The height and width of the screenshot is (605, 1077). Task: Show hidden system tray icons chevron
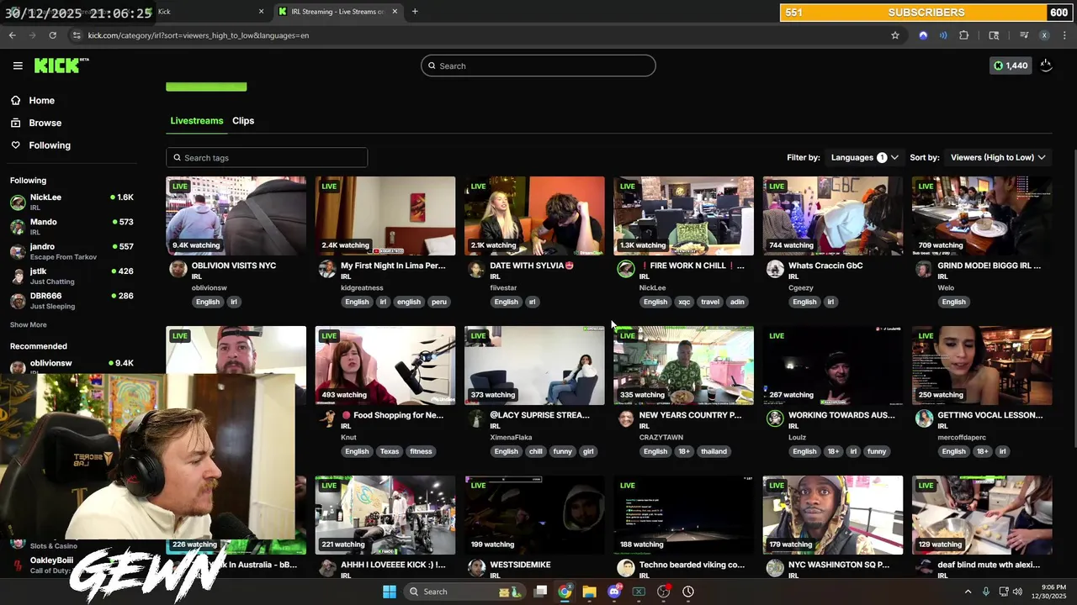pos(968,592)
